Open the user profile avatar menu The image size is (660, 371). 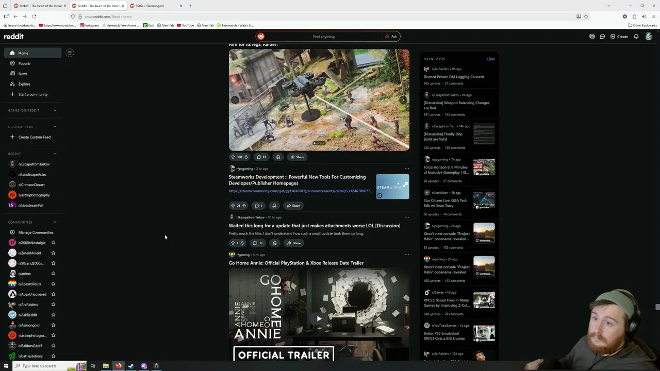click(x=649, y=37)
